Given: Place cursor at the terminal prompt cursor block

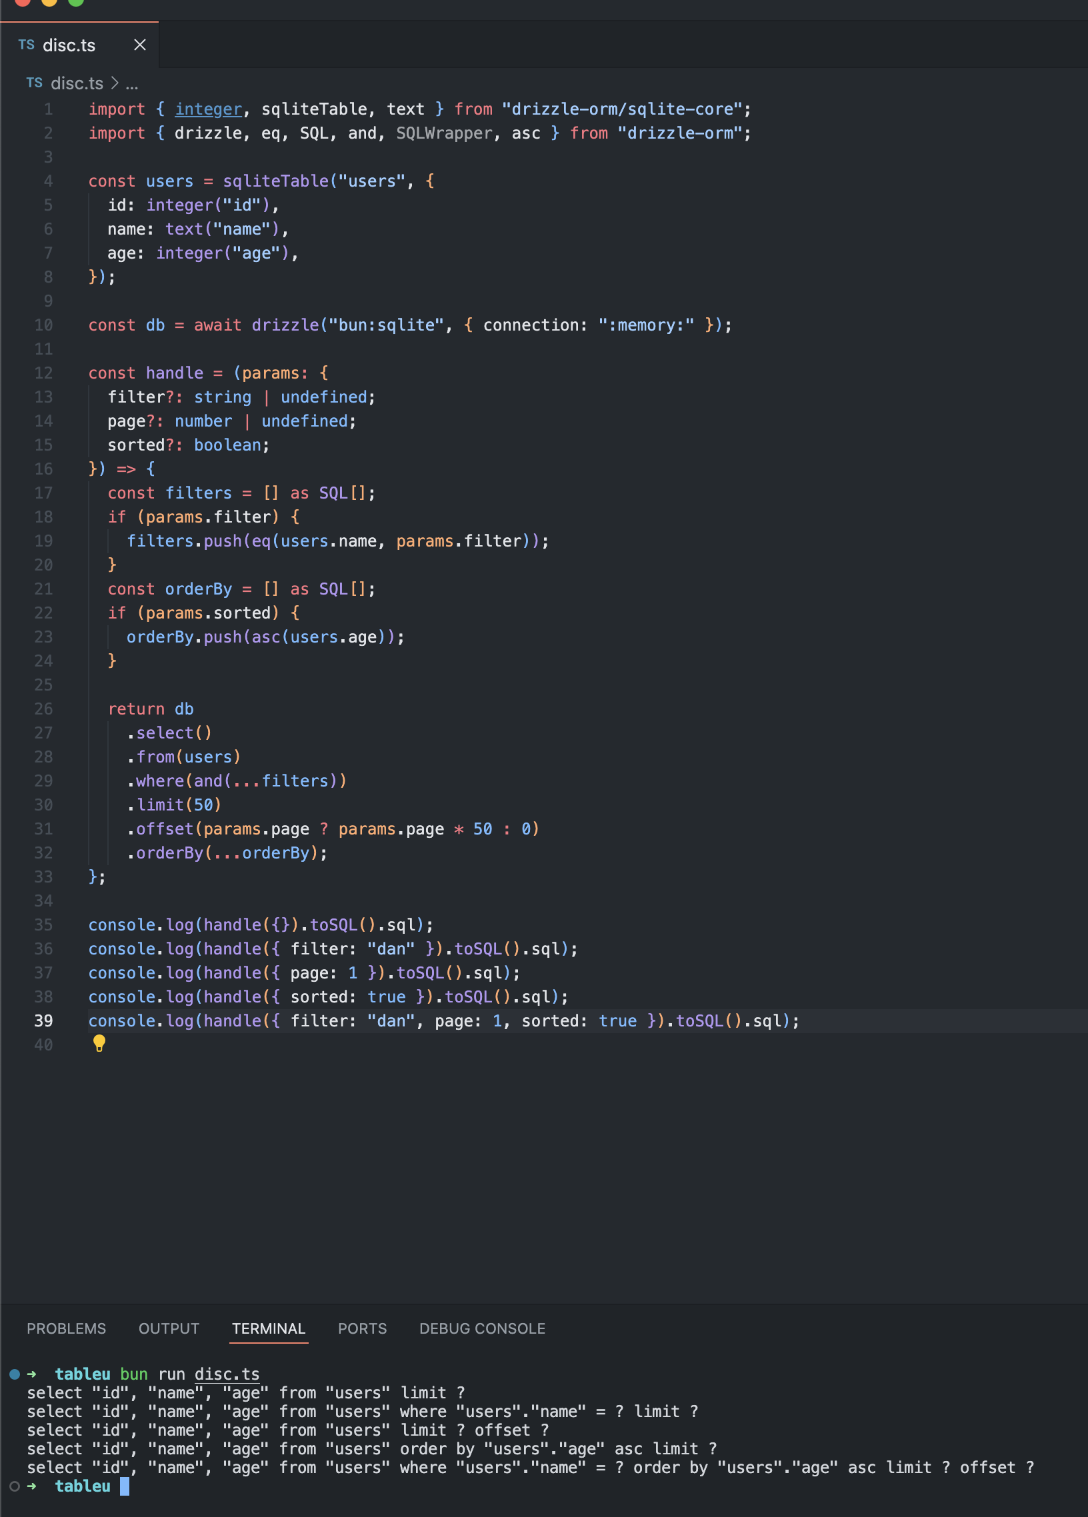Looking at the screenshot, I should [125, 1486].
